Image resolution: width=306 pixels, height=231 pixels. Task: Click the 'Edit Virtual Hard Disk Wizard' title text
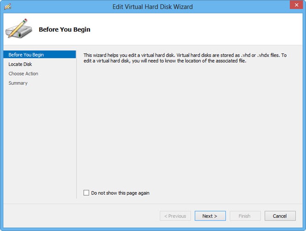[x=153, y=7]
